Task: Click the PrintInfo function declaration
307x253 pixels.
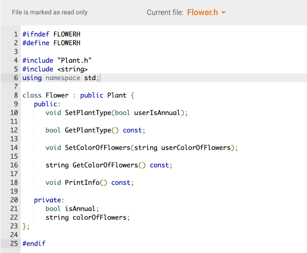Action: click(89, 182)
